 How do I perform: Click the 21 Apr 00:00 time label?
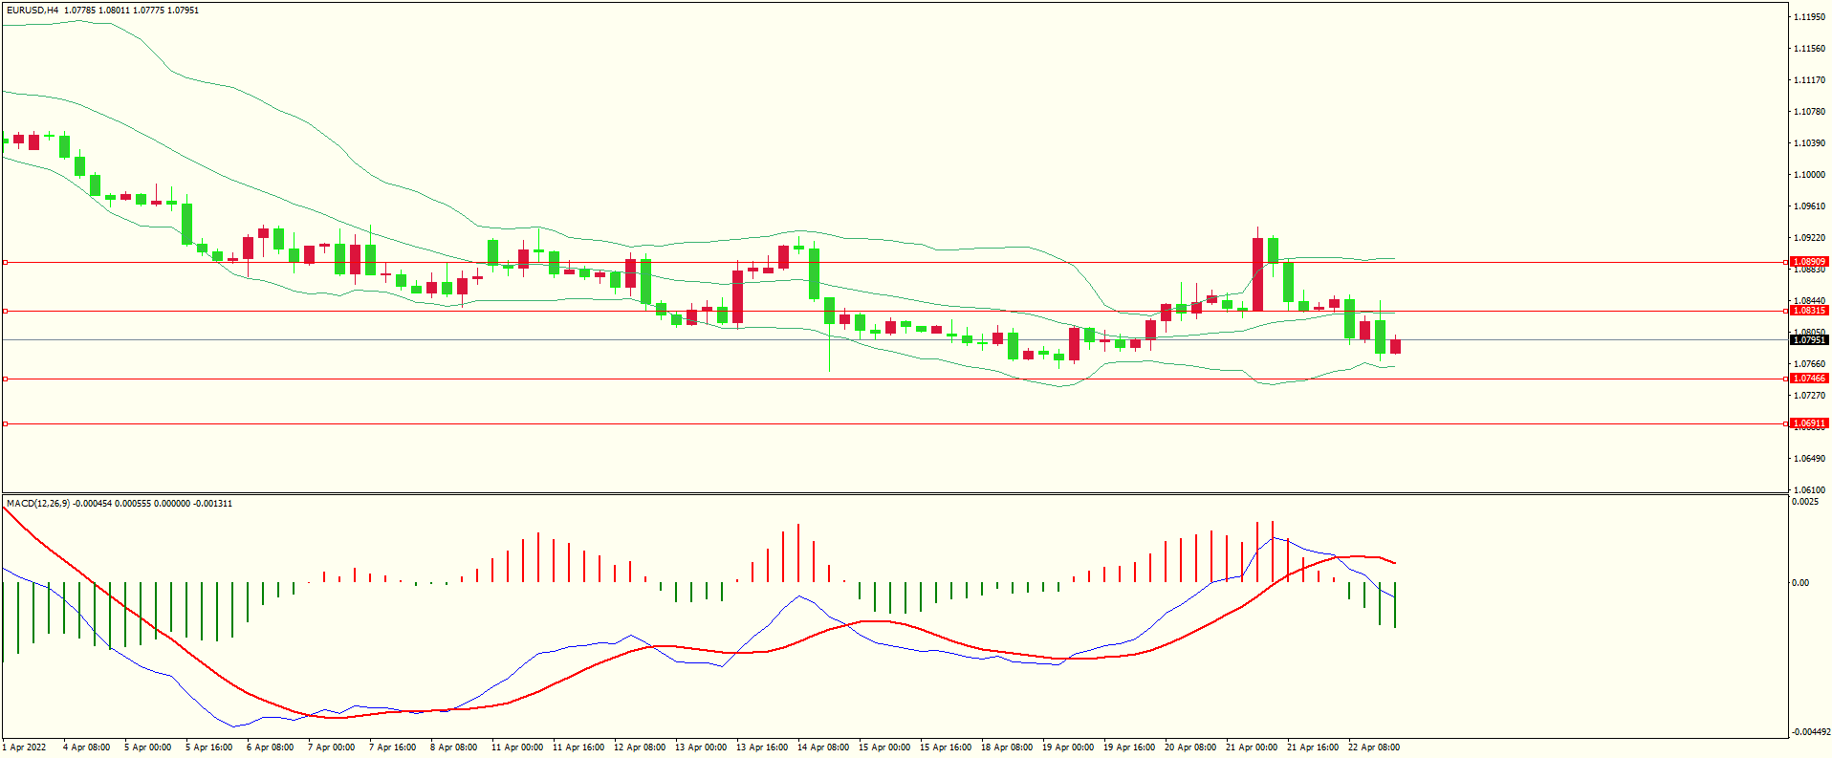(1251, 747)
